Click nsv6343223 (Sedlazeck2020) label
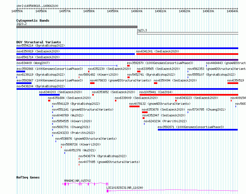Image resolution: width=246 pixels, height=194 pixels. pos(197,98)
